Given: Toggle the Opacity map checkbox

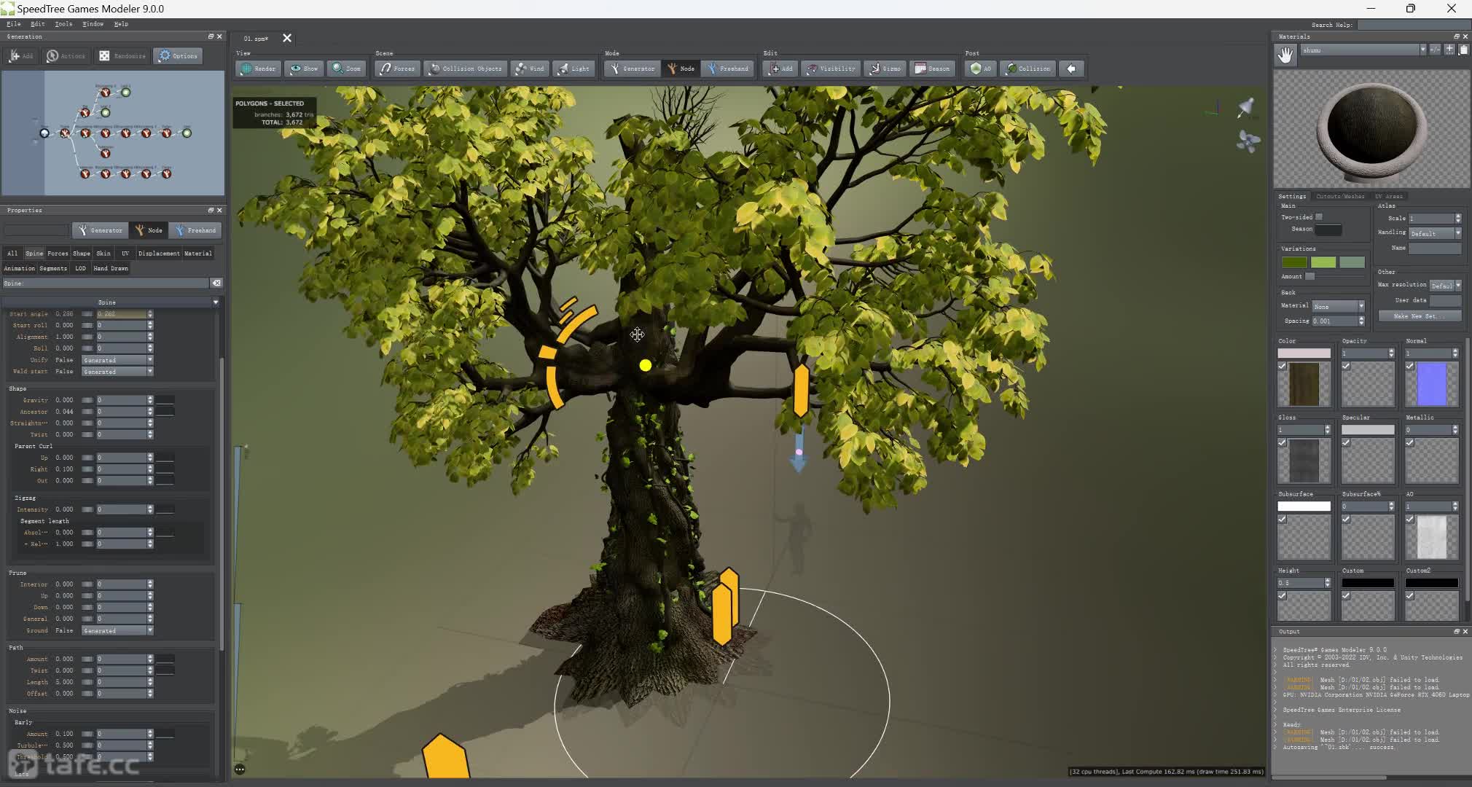Looking at the screenshot, I should [1346, 366].
